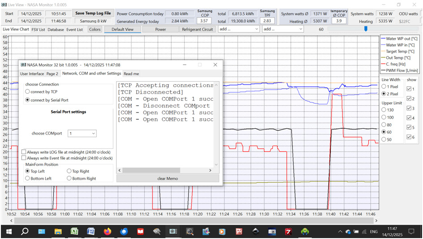Set MainForm position to Bottom Right
Viewport: 423px width, 239px height.
tap(69, 178)
